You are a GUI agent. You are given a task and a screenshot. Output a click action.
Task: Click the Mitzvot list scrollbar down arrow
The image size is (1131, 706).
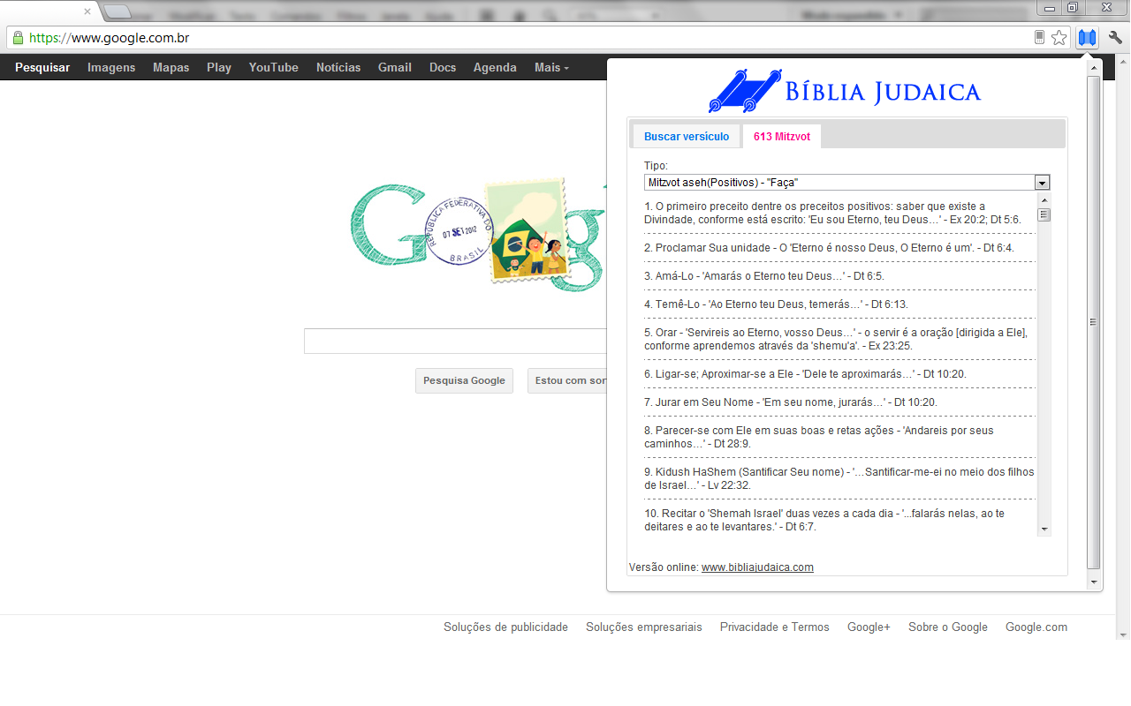click(1044, 529)
